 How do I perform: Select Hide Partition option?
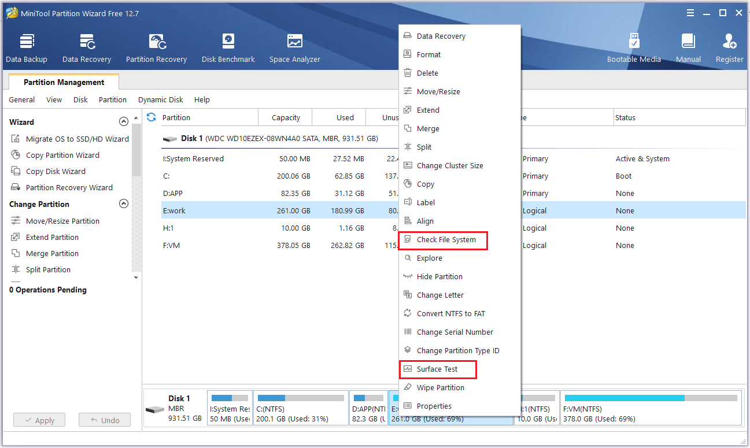tap(460, 276)
